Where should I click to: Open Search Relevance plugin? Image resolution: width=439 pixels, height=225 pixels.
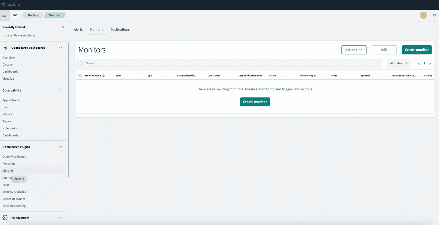click(14, 199)
